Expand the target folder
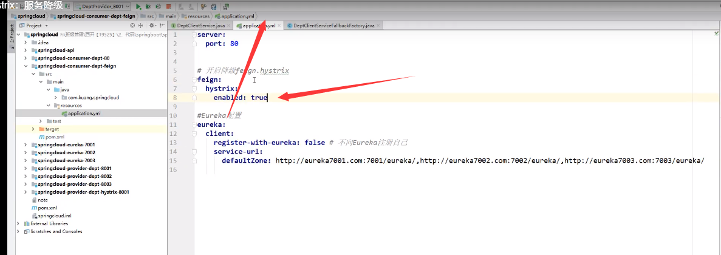This screenshot has width=721, height=255. [33, 129]
